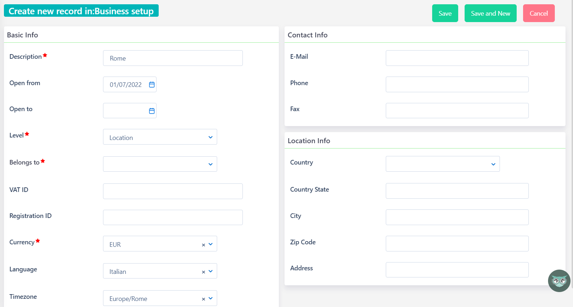The image size is (573, 307).
Task: Click the Save button
Action: click(x=445, y=14)
